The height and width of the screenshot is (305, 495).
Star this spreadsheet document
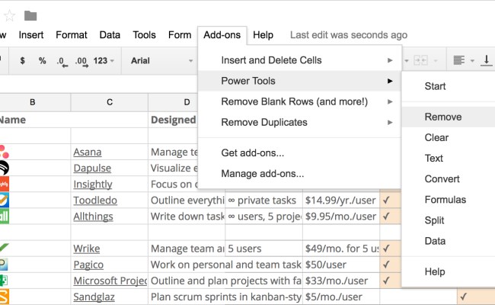click(9, 15)
